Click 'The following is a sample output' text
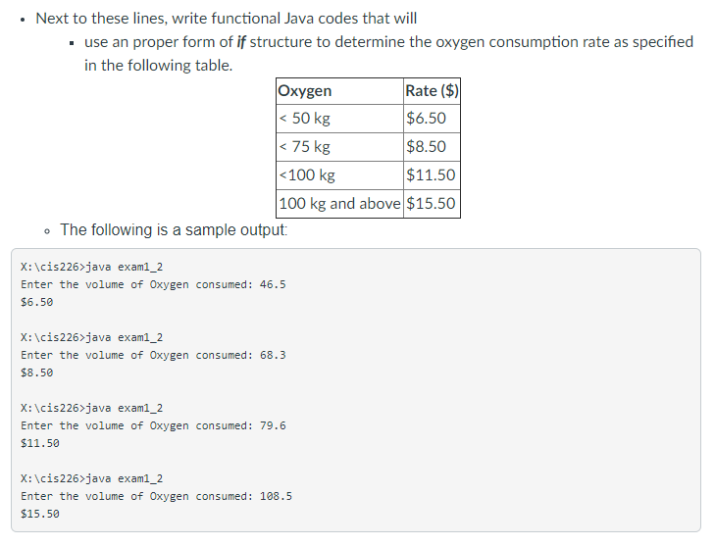 (174, 229)
